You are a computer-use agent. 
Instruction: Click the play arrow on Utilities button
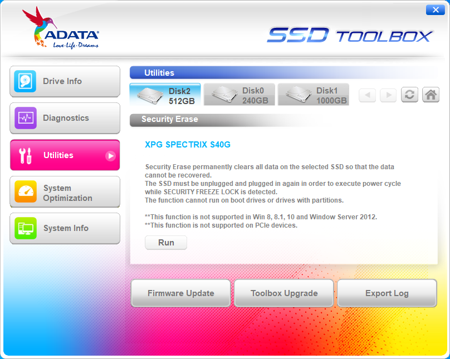click(110, 156)
